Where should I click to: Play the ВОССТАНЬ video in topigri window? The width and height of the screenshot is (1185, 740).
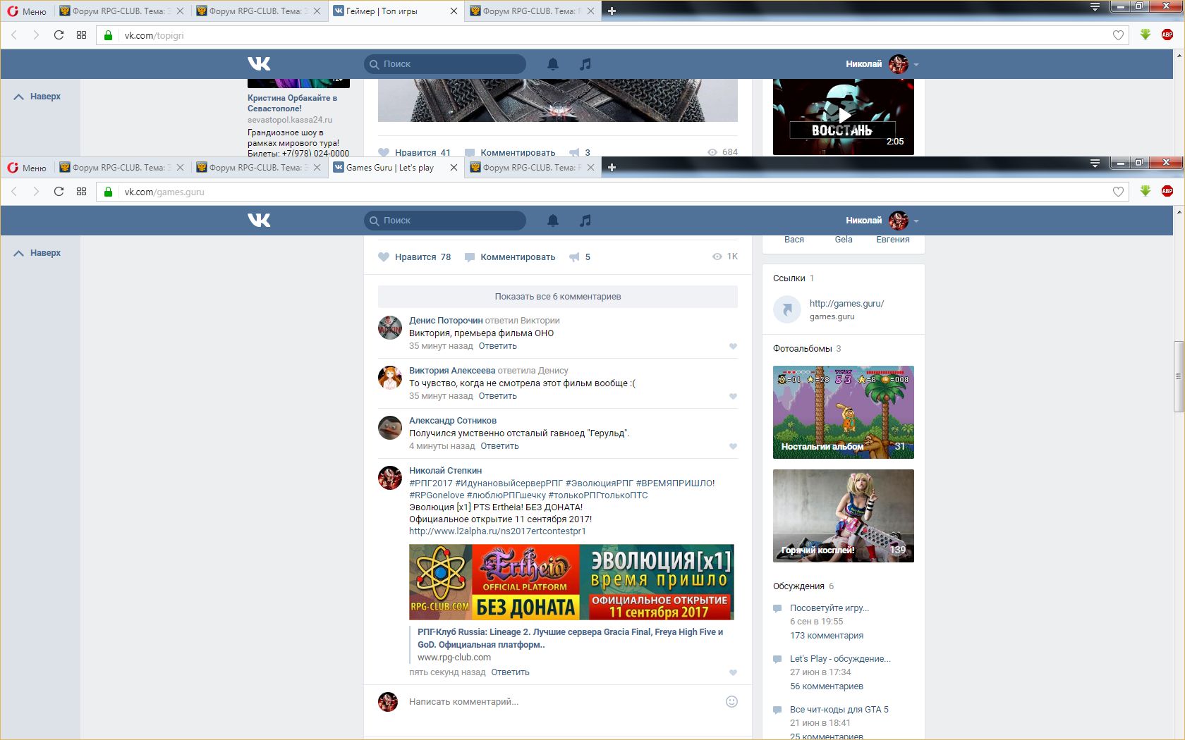[844, 116]
